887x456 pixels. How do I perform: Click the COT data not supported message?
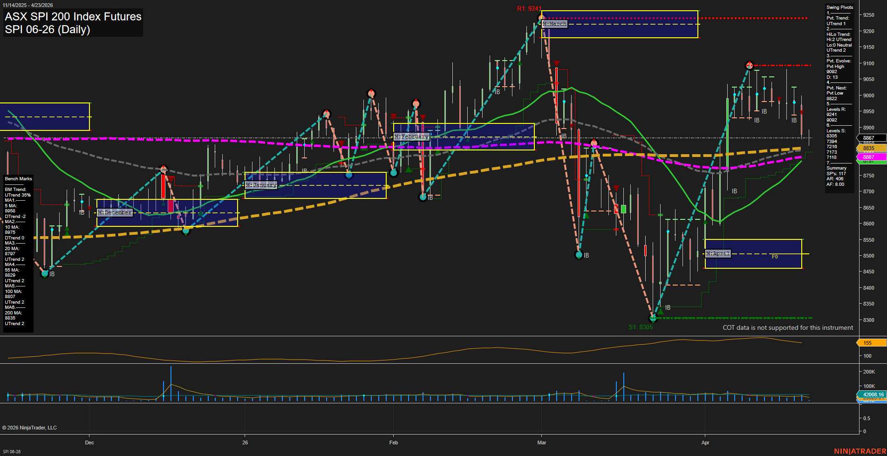tap(787, 327)
